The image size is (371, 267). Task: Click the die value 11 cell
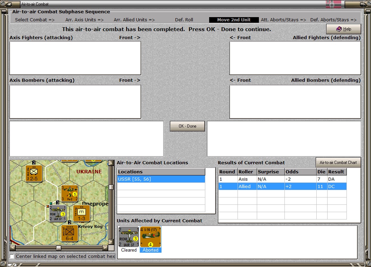point(322,187)
